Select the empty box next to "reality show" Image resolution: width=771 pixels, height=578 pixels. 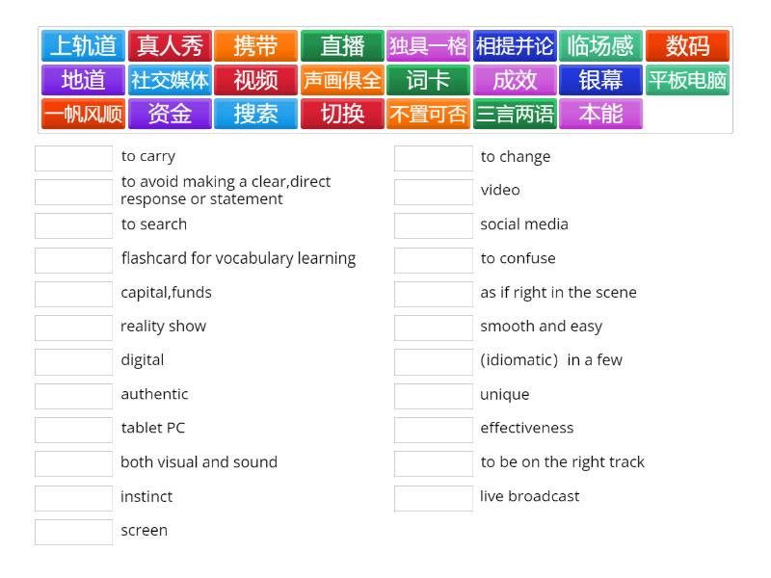[x=73, y=328]
